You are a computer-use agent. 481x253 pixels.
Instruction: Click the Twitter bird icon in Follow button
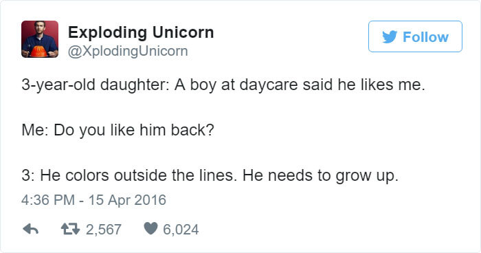(x=390, y=37)
